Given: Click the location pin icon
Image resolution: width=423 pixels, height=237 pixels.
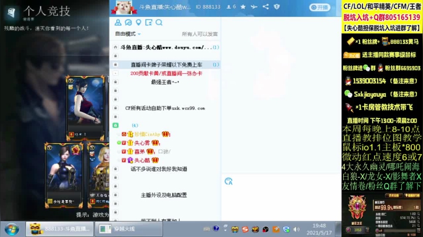Looking at the screenshot, I should 139,22.
